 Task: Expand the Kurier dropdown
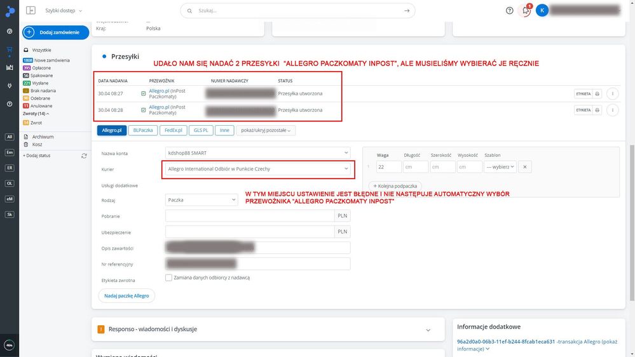click(257, 169)
